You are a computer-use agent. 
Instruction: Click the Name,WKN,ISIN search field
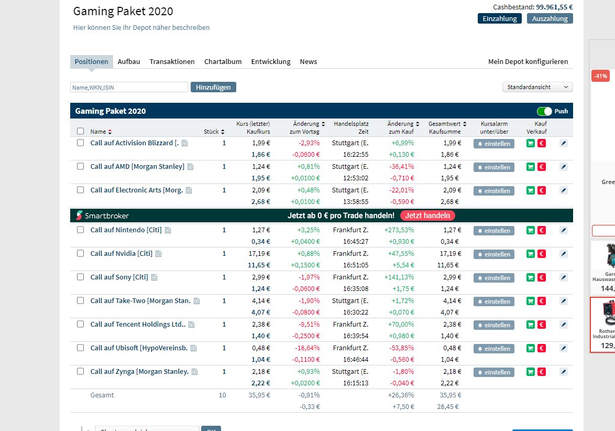coord(129,87)
